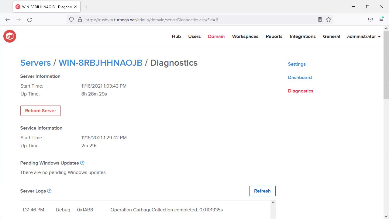
Task: Reload the page with the refresh icon
Action: (x=29, y=19)
